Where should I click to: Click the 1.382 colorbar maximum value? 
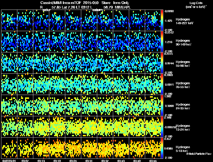click(168, 96)
